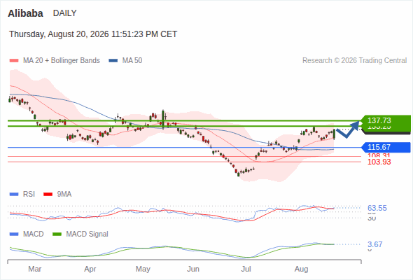Click the red 9MA legend marker
Screen dimensions: 413x280
point(48,195)
